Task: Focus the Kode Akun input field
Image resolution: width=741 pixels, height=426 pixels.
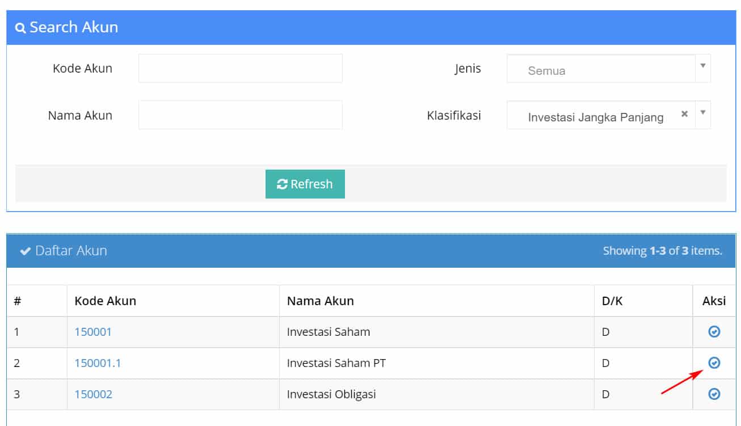Action: (241, 69)
